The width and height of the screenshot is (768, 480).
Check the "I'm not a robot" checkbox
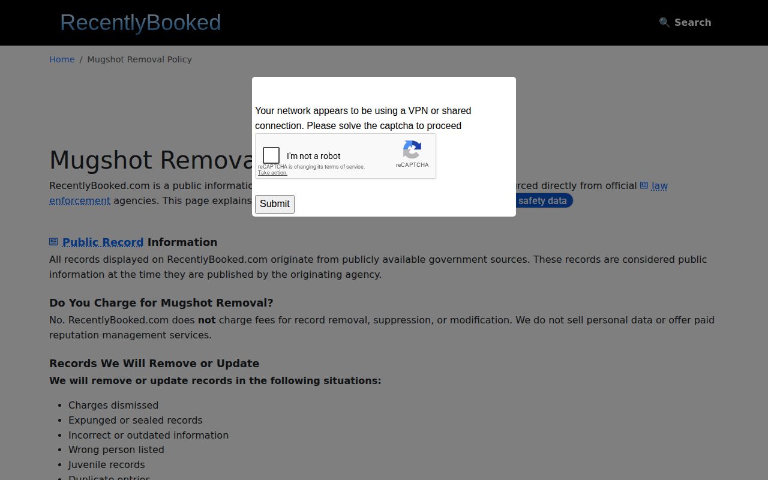point(271,155)
